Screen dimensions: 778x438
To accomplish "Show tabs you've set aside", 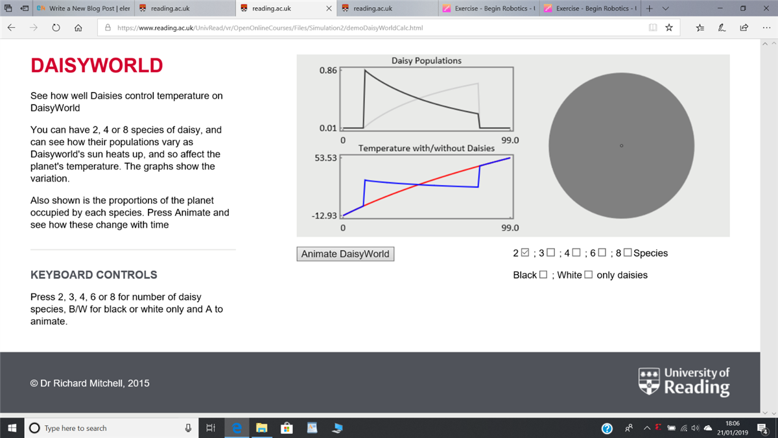I will (x=8, y=8).
